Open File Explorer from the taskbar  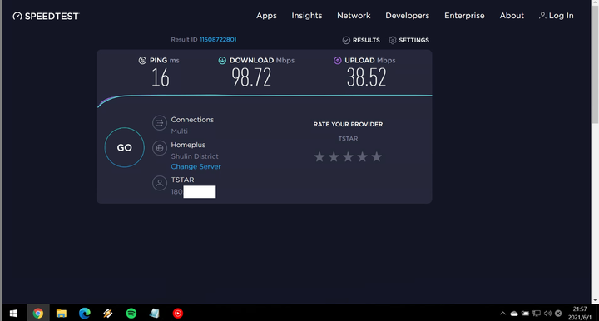61,313
